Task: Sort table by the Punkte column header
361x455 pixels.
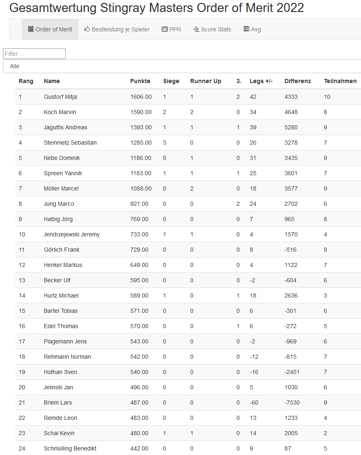Action: (140, 81)
